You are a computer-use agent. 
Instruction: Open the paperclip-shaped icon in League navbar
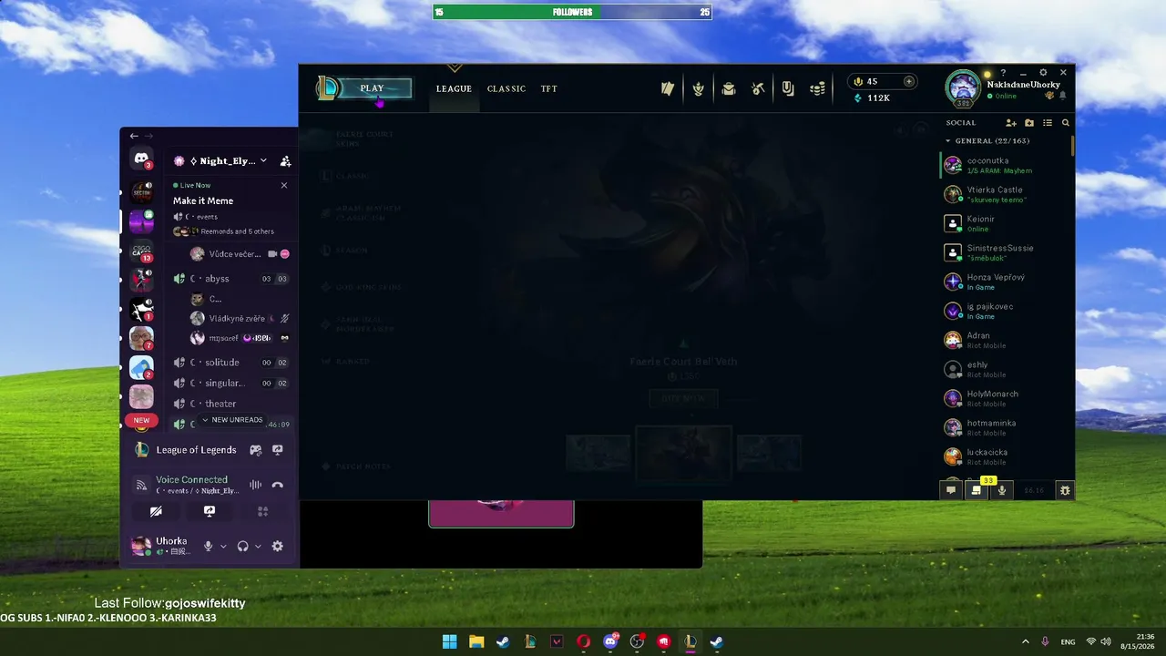click(788, 88)
